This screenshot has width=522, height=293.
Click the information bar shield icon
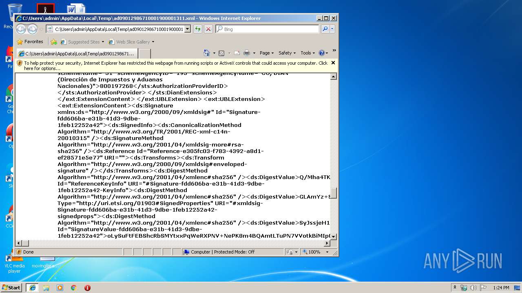[x=20, y=63]
